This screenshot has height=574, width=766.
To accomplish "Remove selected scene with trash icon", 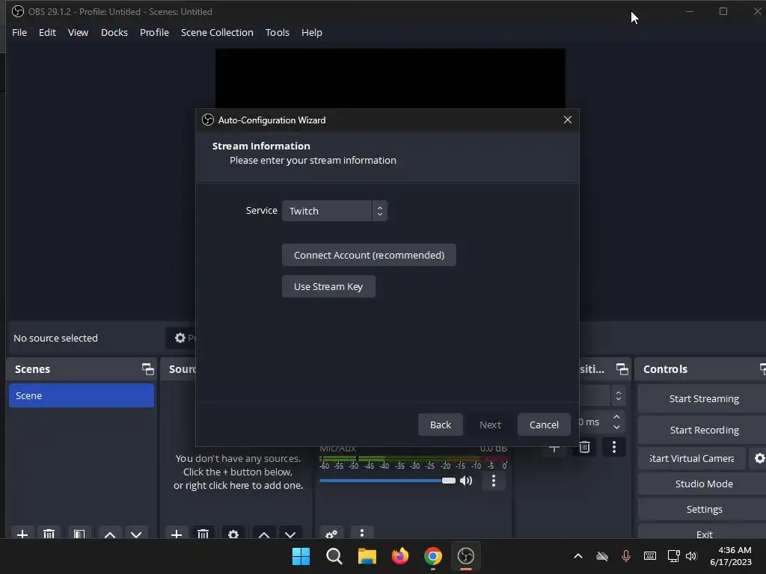I will pos(49,534).
